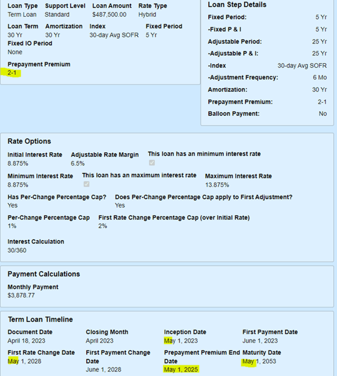Image resolution: width=337 pixels, height=376 pixels.
Task: Click the -Adjustable P & I 25 Yr value
Action: tap(319, 53)
